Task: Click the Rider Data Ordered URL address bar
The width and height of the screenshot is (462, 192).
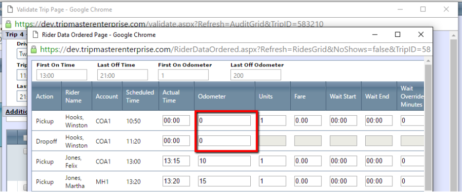Action: coord(235,49)
